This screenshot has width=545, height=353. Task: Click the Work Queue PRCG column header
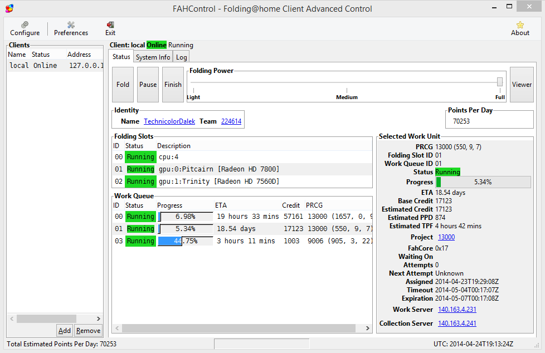pos(338,205)
